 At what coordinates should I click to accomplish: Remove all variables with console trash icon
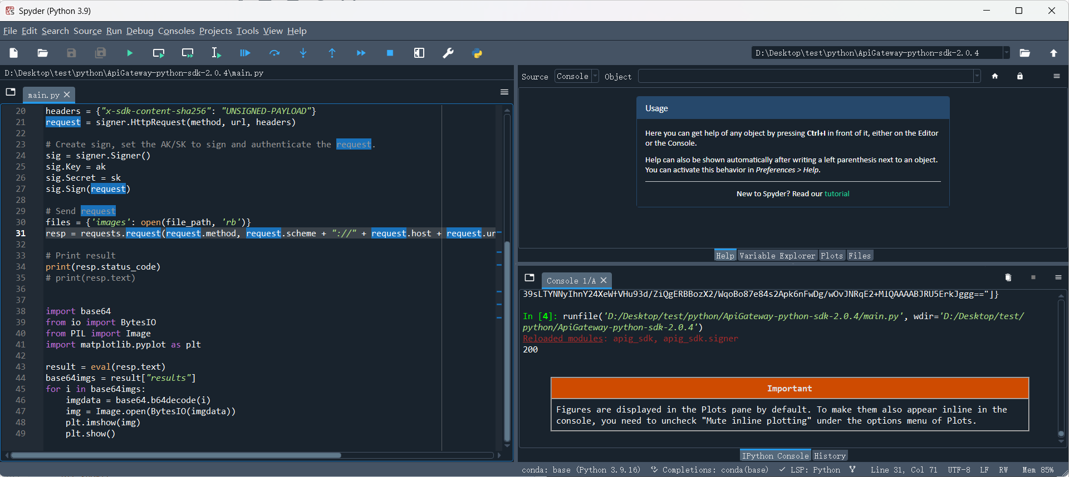(x=1008, y=277)
